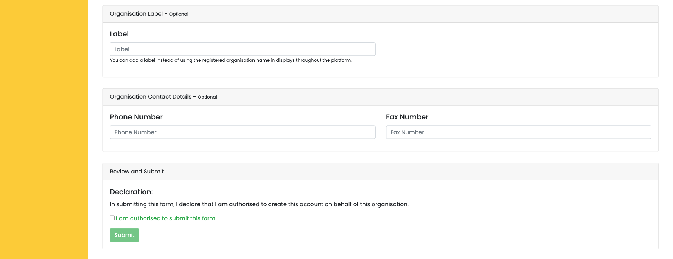Select the Fax Number input box

coord(518,132)
